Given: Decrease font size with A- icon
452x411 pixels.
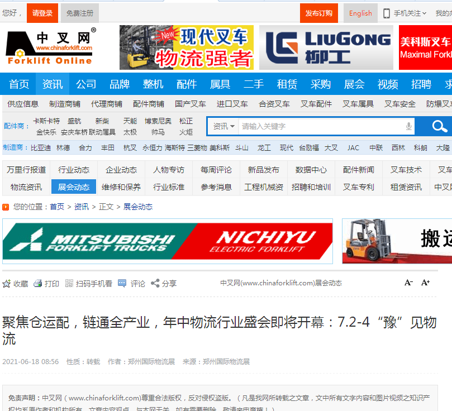Looking at the screenshot, I should (408, 283).
